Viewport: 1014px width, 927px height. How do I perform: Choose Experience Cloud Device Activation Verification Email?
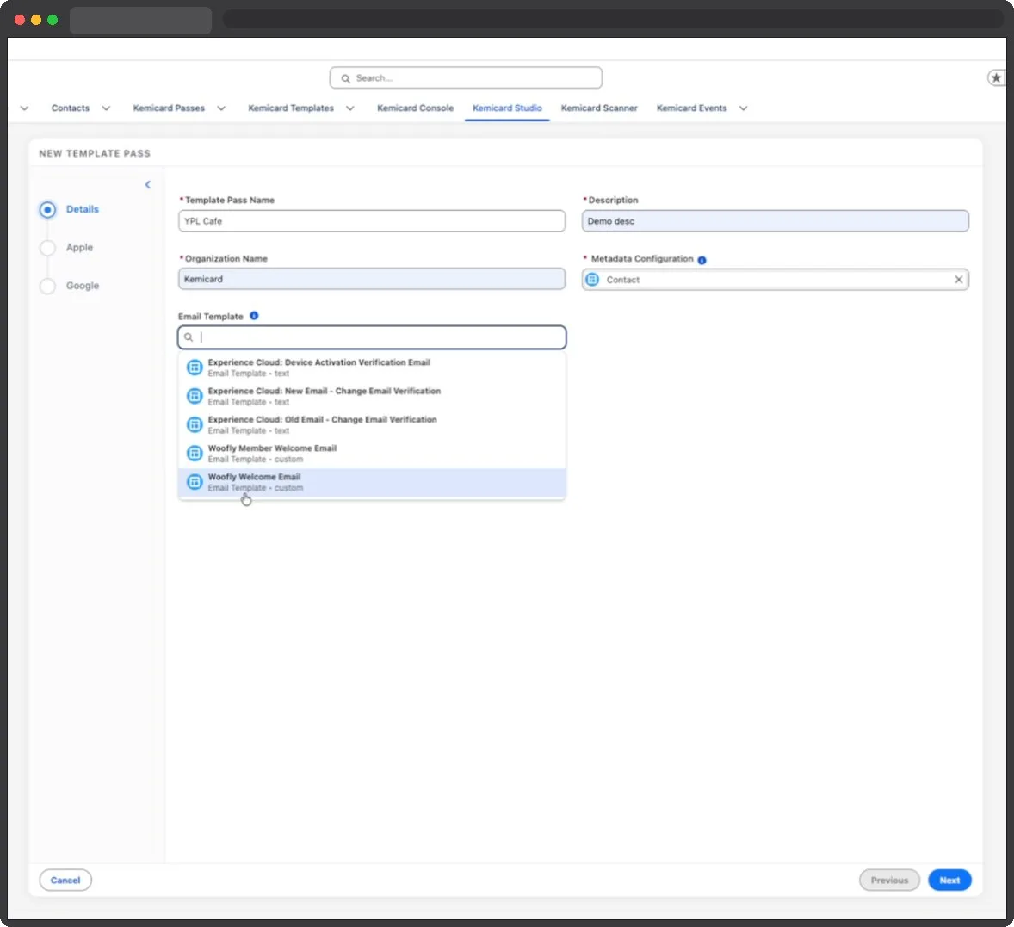pyautogui.click(x=372, y=368)
